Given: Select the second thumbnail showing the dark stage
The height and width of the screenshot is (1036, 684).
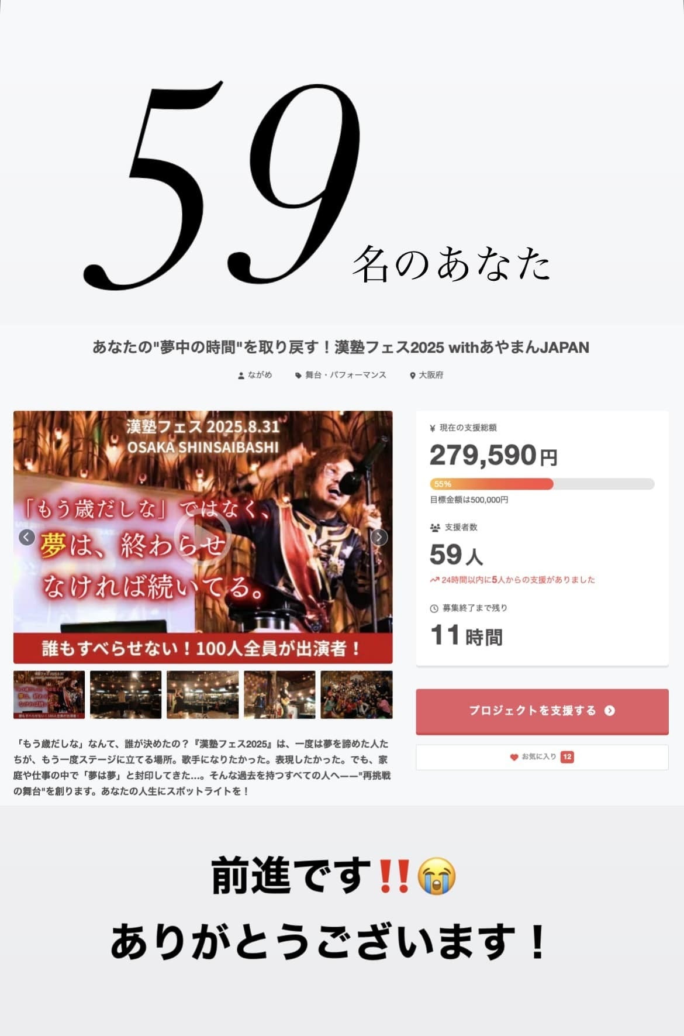Looking at the screenshot, I should [x=126, y=694].
